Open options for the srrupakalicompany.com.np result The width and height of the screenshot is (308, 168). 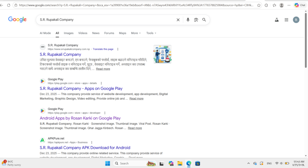118,49
